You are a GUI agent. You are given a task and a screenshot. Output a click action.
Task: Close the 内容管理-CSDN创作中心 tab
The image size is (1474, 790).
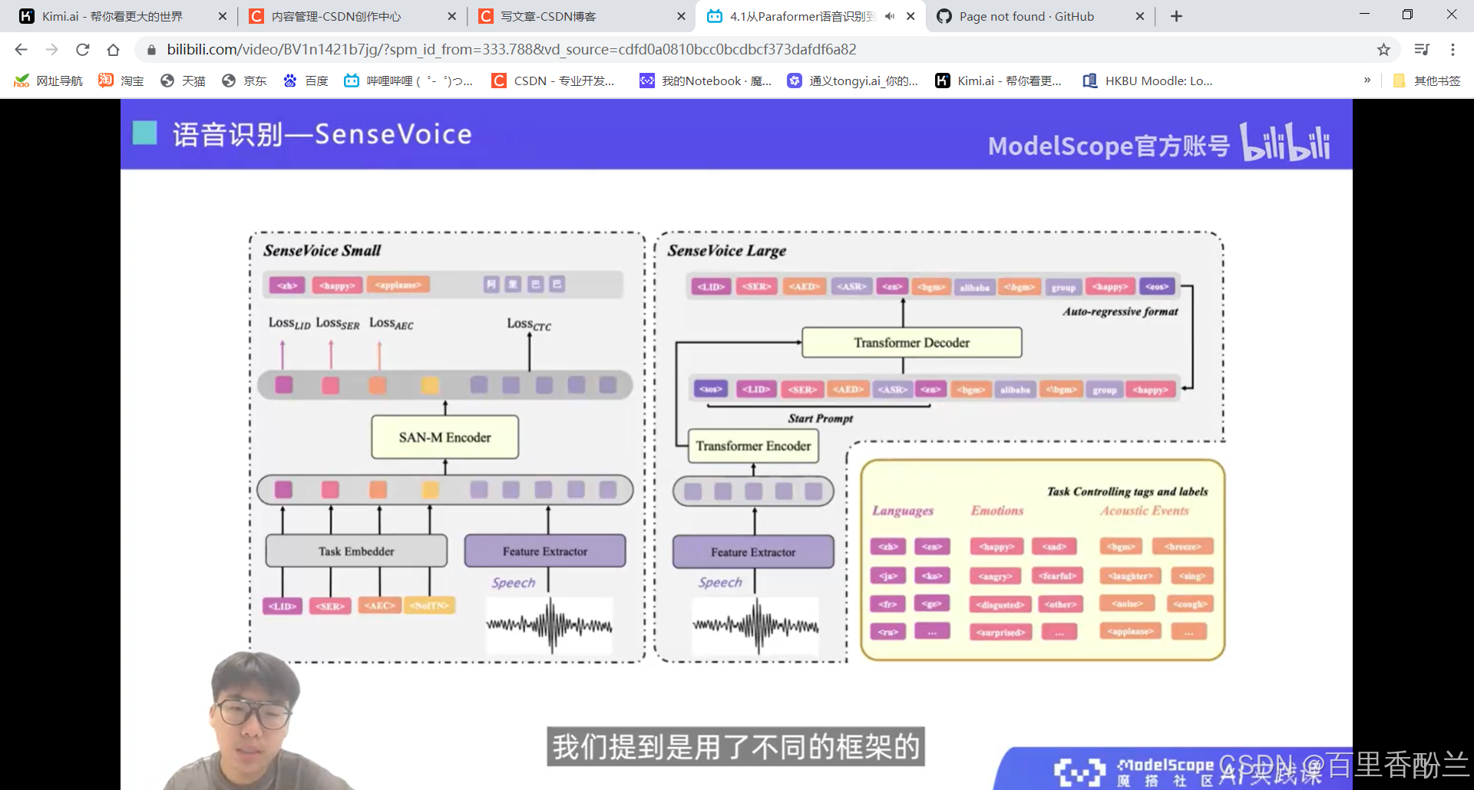[x=451, y=16]
